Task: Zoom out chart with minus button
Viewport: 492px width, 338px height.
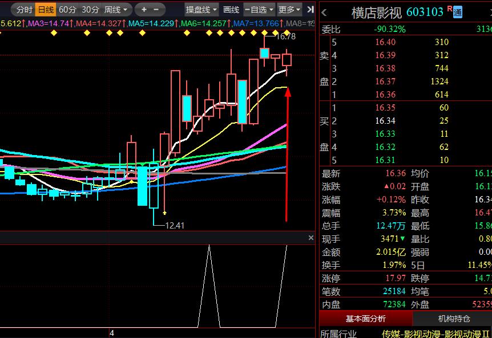Action: click(156, 10)
